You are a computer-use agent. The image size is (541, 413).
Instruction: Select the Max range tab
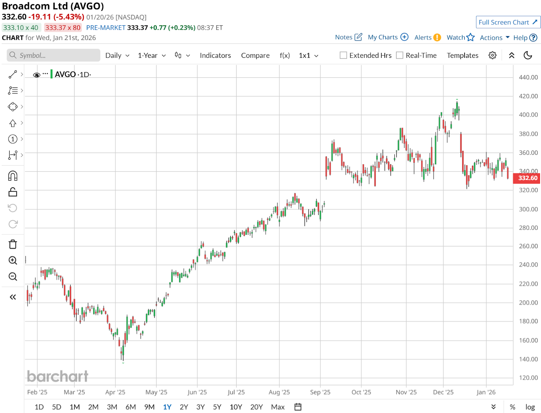tap(278, 407)
